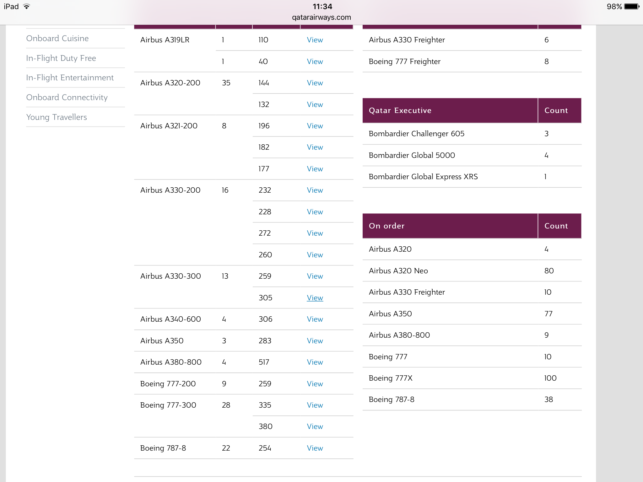Go to Onboard Connectivity page
This screenshot has height=482, width=643.
67,97
